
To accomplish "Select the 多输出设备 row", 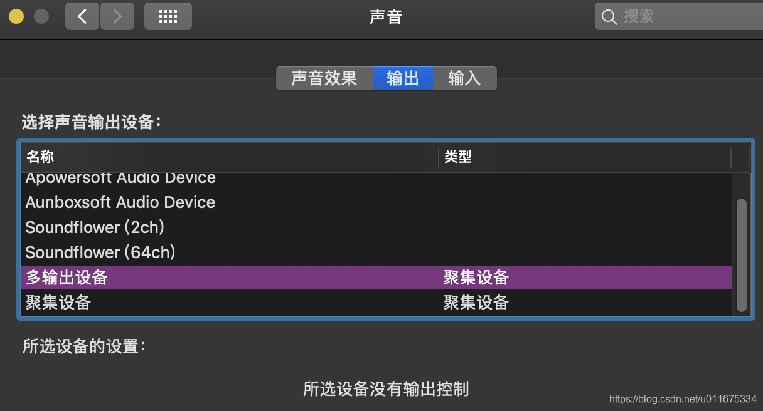I will point(67,278).
